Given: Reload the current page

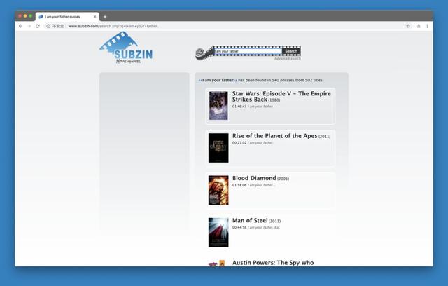Looking at the screenshot, I should click(x=38, y=26).
